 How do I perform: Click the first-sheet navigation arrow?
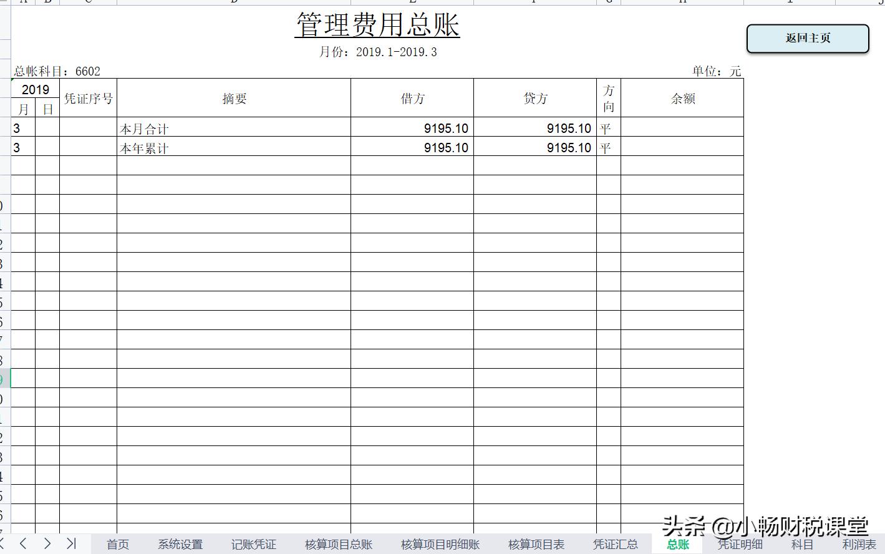coord(4,543)
